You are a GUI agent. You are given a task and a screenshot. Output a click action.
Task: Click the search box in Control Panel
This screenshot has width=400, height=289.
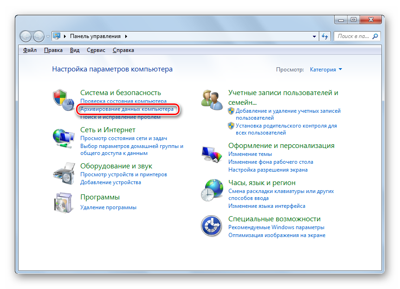click(x=355, y=36)
